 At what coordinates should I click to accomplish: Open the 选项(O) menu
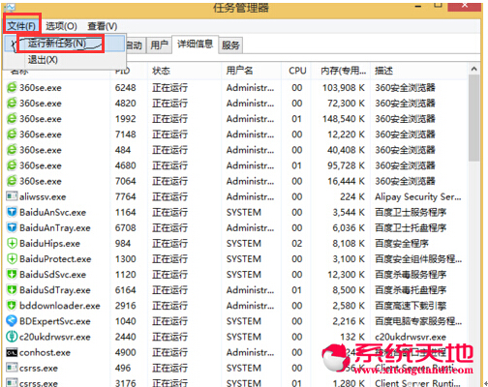tap(61, 26)
